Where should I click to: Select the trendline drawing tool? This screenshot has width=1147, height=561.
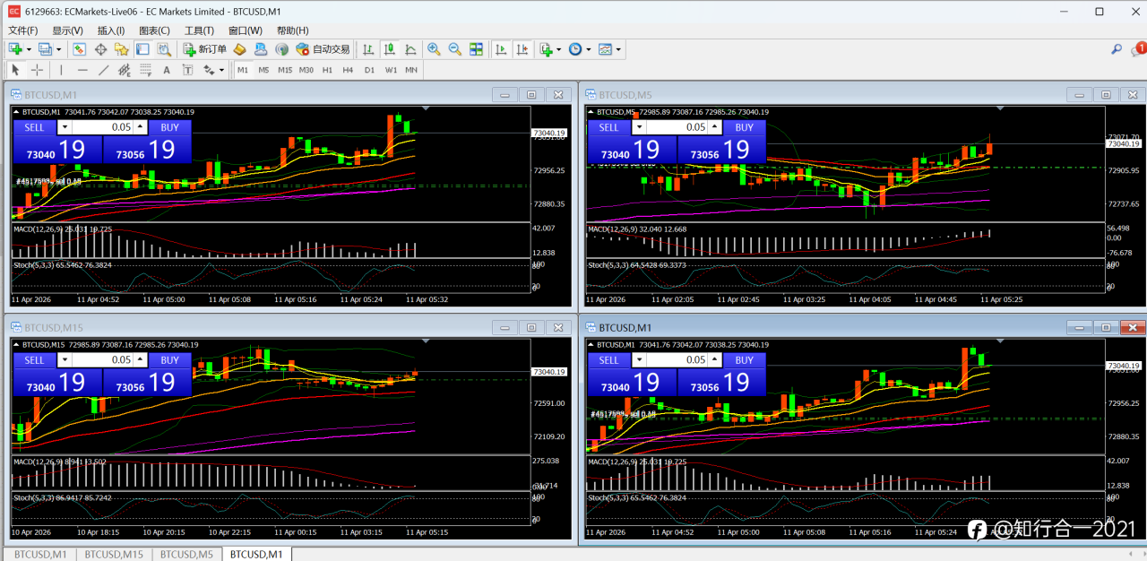click(103, 70)
